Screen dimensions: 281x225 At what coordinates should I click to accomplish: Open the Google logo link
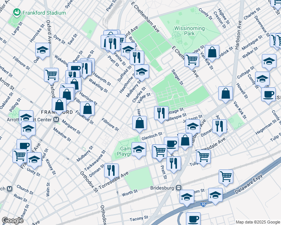coord(13,221)
